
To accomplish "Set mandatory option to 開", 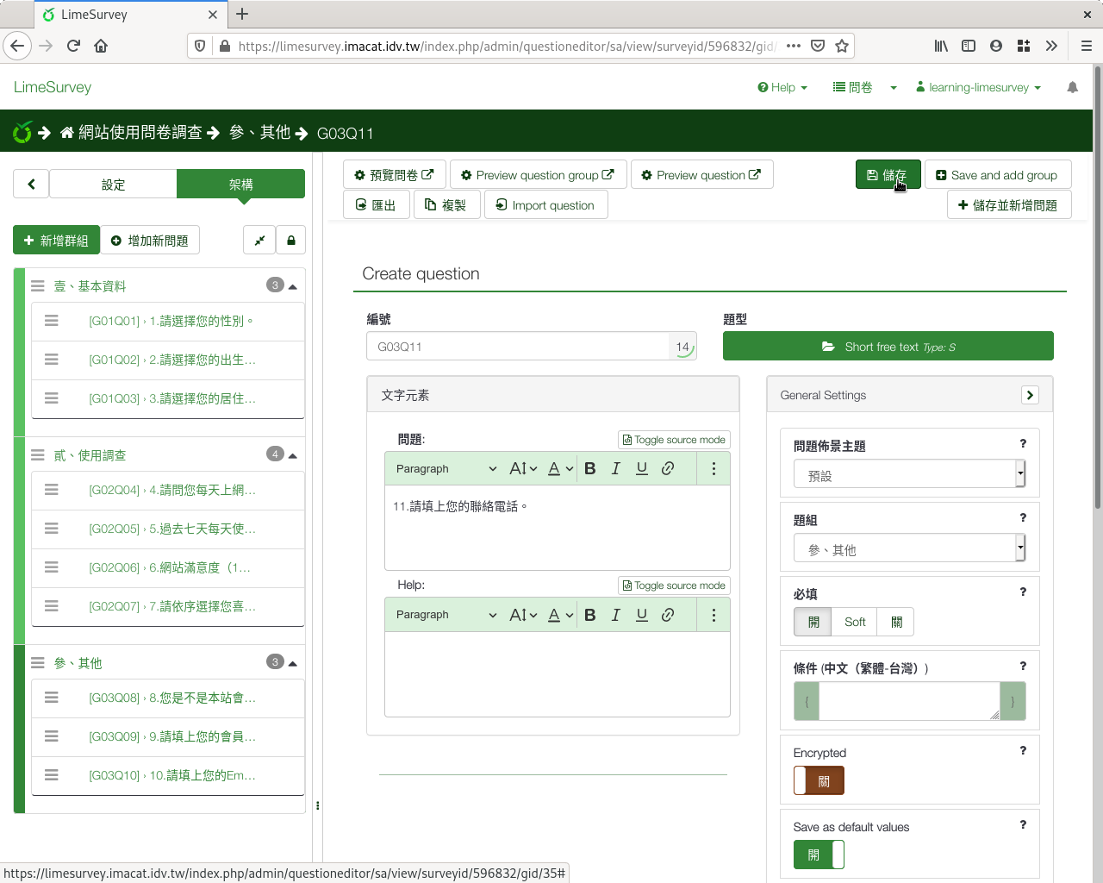I will [813, 622].
